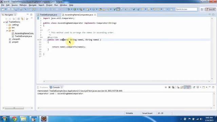Toggle Link with Editor in Navigator

(x=22, y=19)
